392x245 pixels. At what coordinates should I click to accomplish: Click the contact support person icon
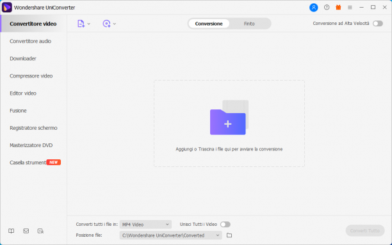coord(40,231)
